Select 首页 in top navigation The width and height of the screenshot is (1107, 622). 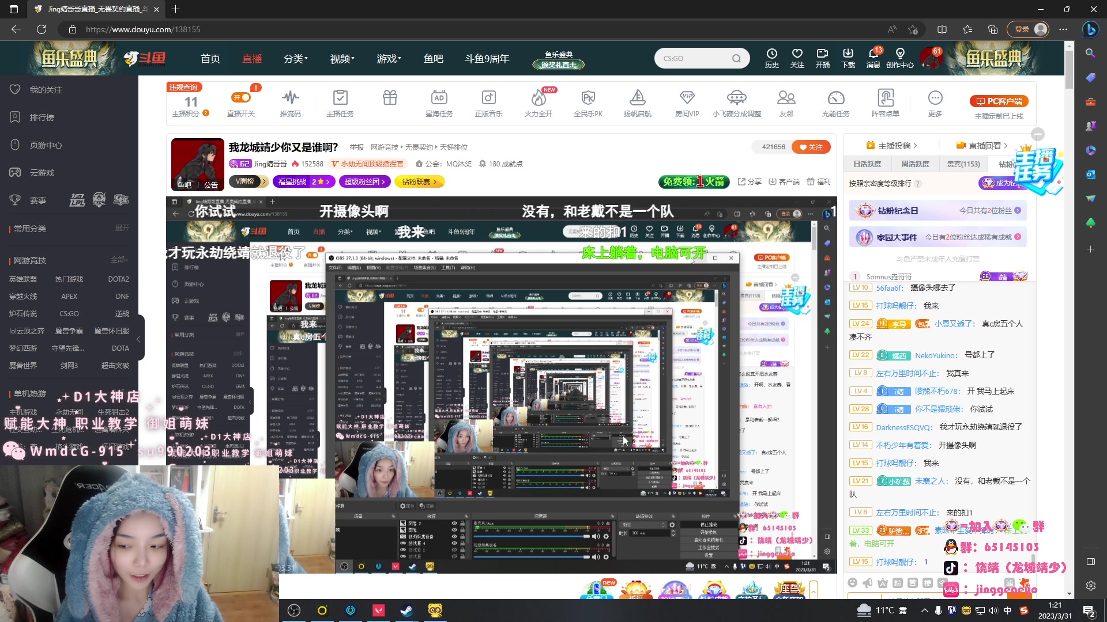pyautogui.click(x=210, y=59)
